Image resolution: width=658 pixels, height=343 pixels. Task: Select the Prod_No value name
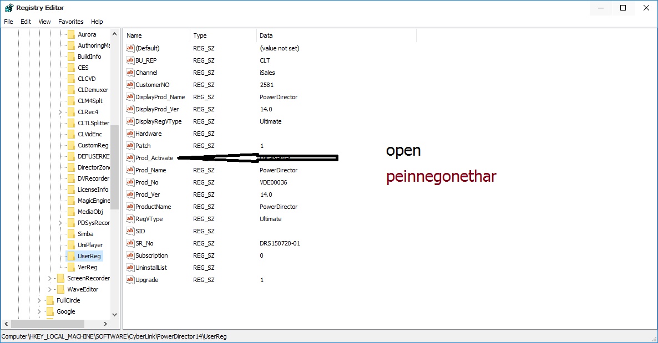tap(146, 182)
